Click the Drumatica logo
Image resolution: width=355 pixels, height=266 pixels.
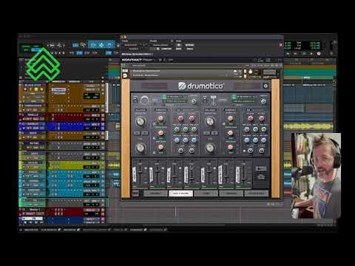pos(200,86)
